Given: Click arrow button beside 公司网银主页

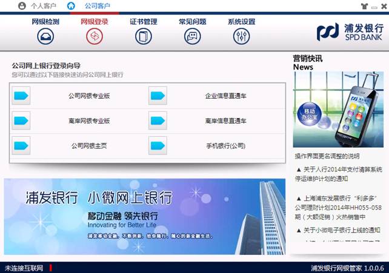Looking at the screenshot, I should click(21, 146).
